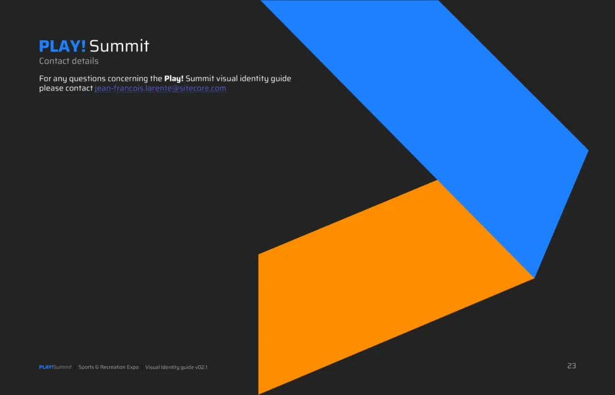Screen dimensions: 615x395
Task: Click the 'PLAY!Summit' footer label
Action: (55, 367)
